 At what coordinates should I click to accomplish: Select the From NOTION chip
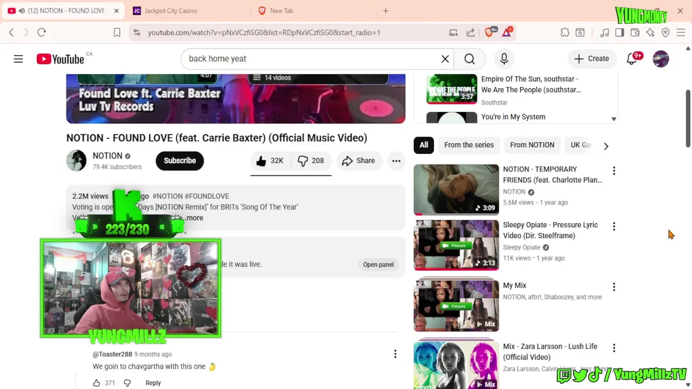pyautogui.click(x=532, y=145)
